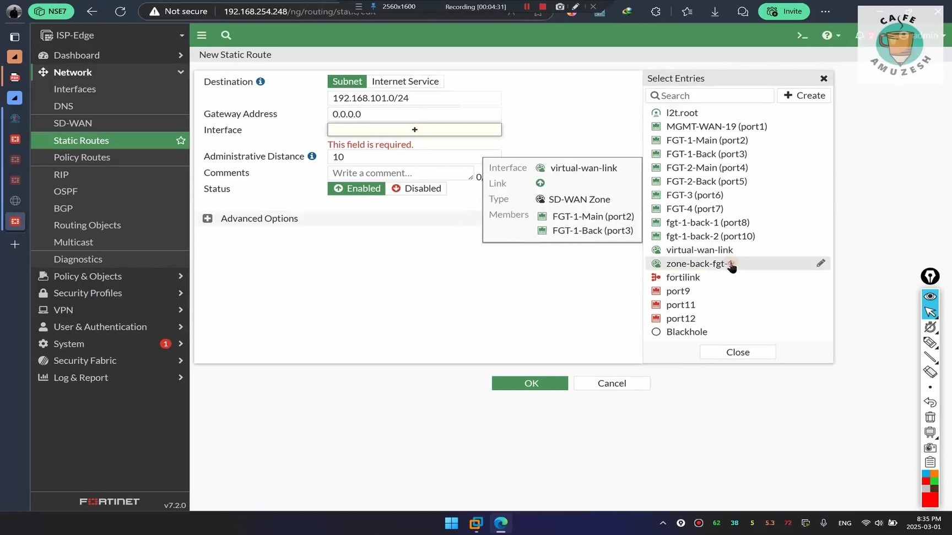Open browser downloads icon
The image size is (952, 535).
pos(715,12)
